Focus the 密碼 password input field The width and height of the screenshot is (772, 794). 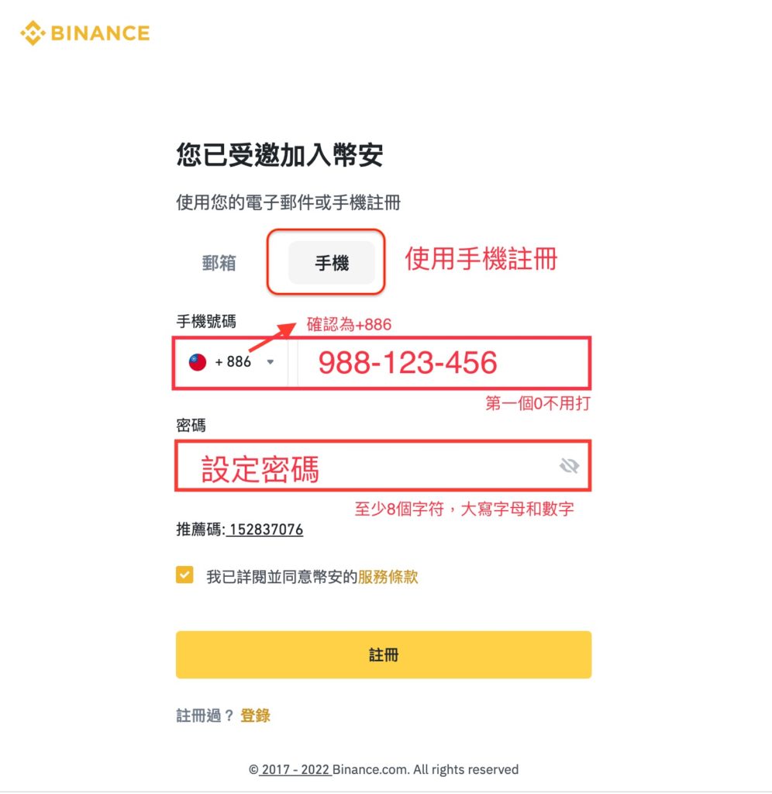pos(383,466)
